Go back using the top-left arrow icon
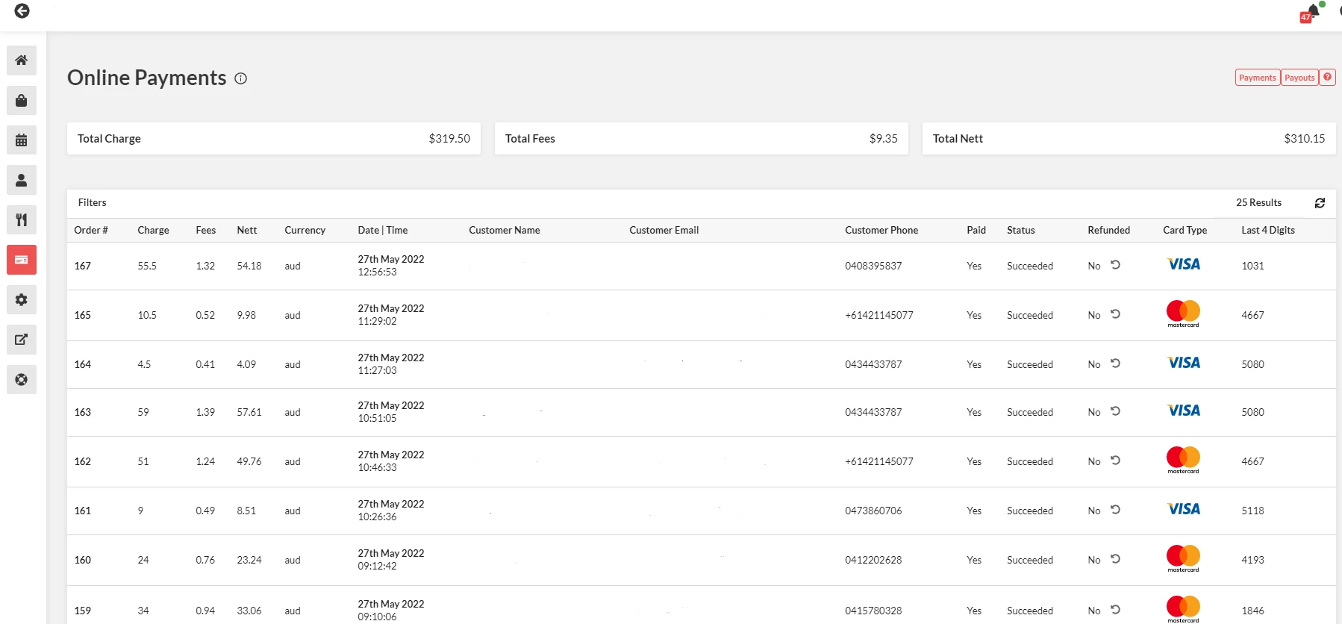Screen dimensions: 1342x624 [x=22, y=10]
